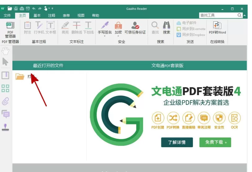
Task: Click the 最近打开的文件 header
Action: 48,66
